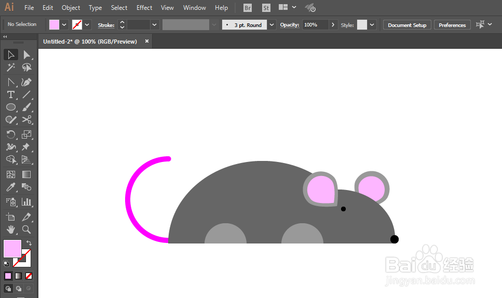
Task: Reset to default fill and stroke
Action: 6,264
